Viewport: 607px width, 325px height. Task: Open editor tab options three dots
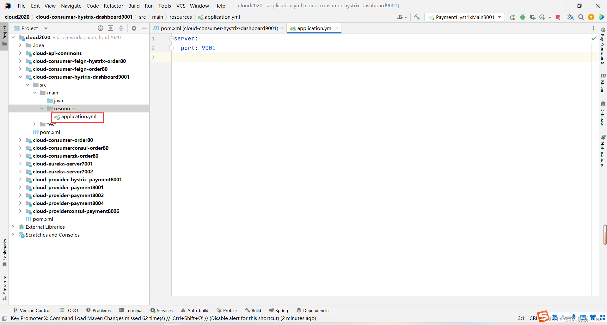click(x=594, y=28)
